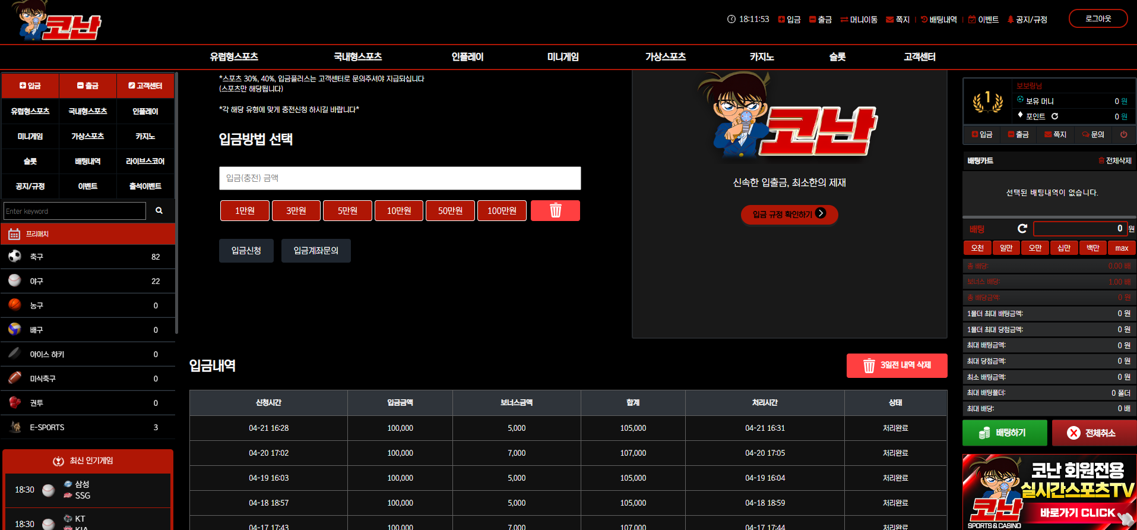The width and height of the screenshot is (1137, 530).
Task: Open 미니게임 in top navigation menu
Action: [x=563, y=57]
